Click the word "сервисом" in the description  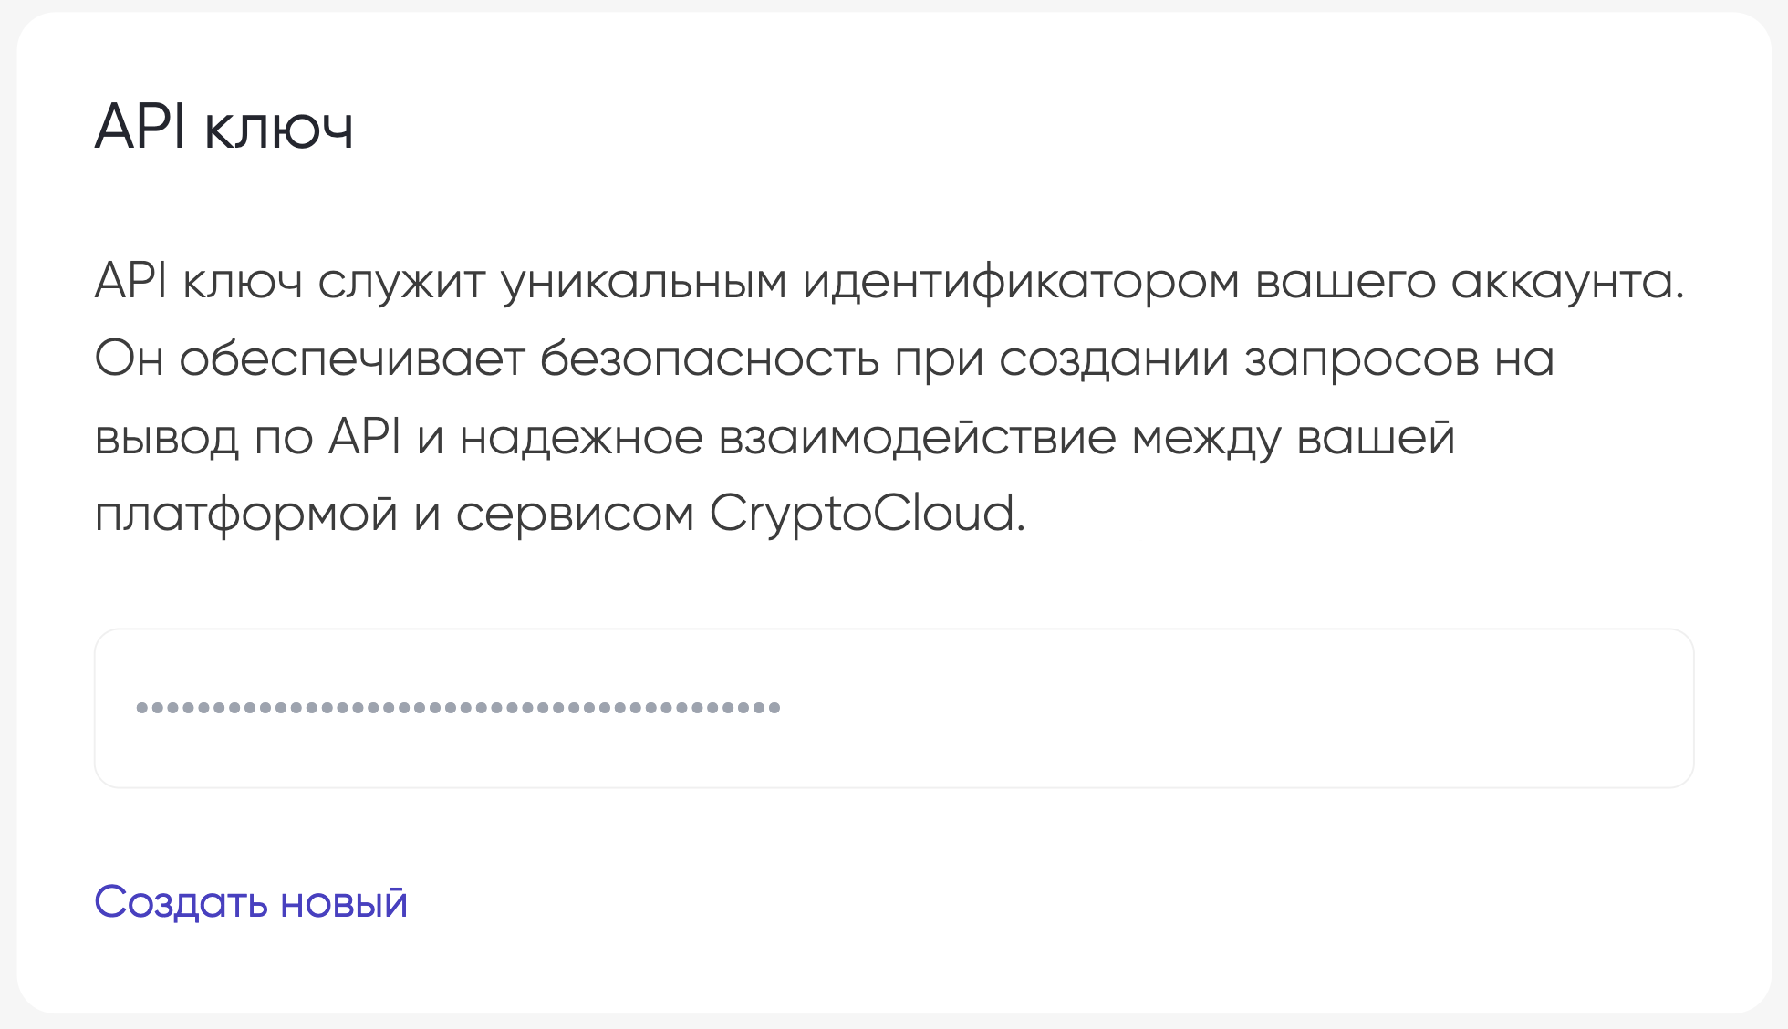(x=575, y=514)
